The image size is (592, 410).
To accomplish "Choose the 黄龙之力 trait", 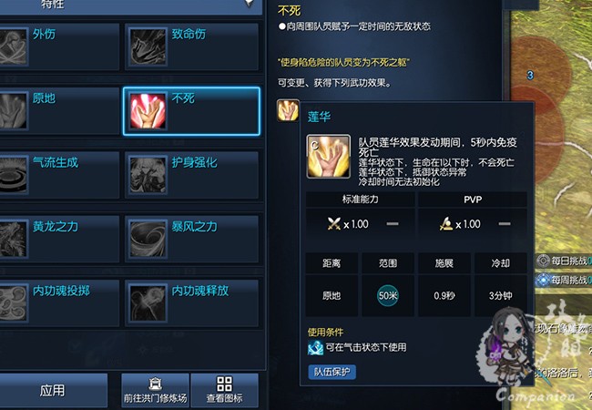I will pyautogui.click(x=59, y=239).
